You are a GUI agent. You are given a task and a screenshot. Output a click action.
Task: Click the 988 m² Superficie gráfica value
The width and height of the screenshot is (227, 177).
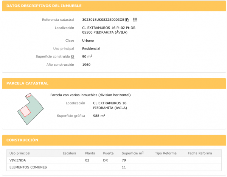coord(99,116)
